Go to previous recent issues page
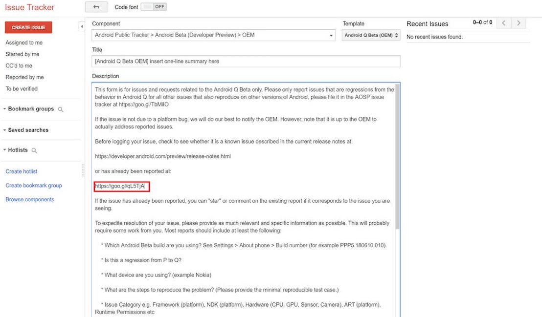 tap(504, 23)
